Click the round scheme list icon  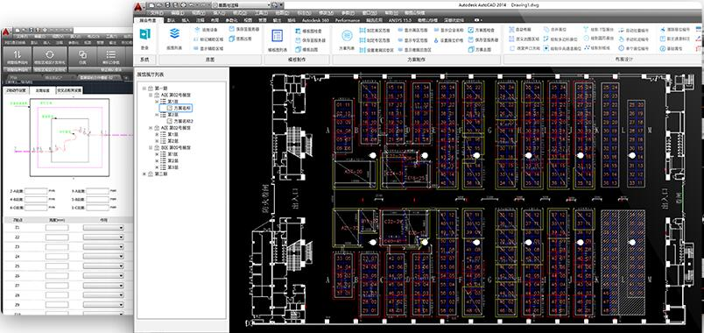click(x=347, y=36)
